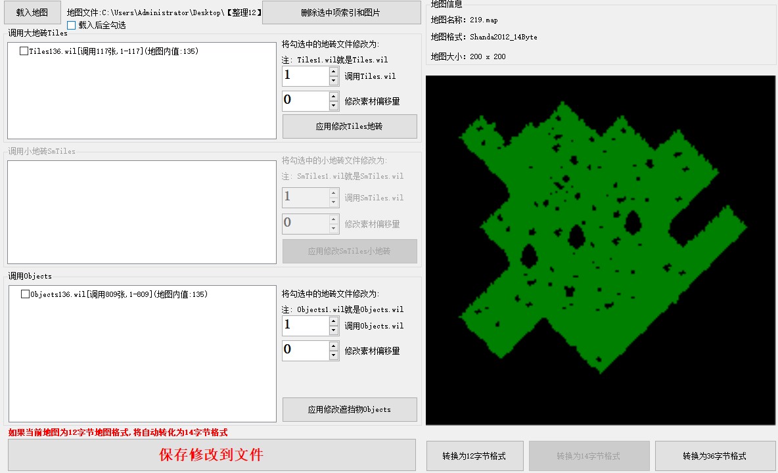The image size is (778, 473).
Task: Increase Tiles 修改素材偏移量 with up arrow
Action: click(x=334, y=97)
